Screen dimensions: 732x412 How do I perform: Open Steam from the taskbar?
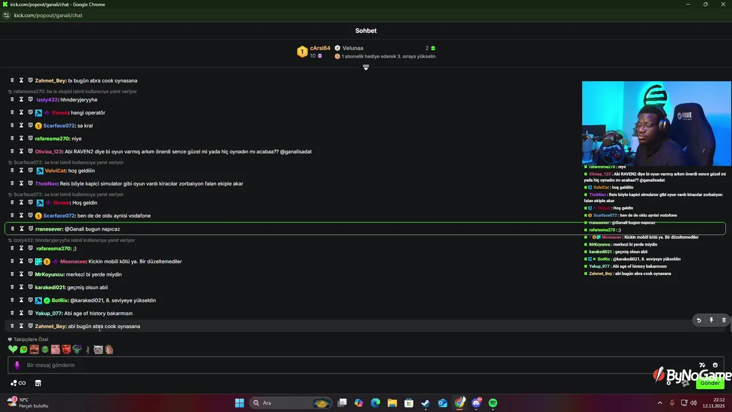click(x=425, y=403)
